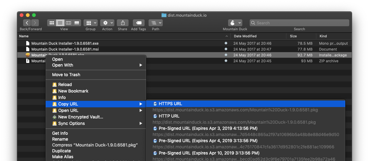Click sync status dot on the ZIP archive row
The height and width of the screenshot is (161, 369).
coord(226,61)
